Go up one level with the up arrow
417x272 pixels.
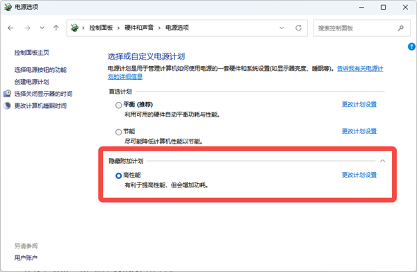56,28
